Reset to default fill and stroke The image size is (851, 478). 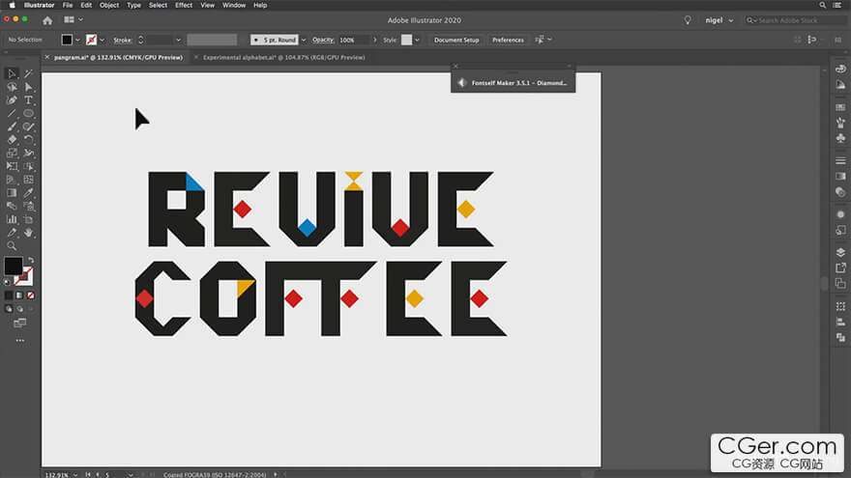pos(7,282)
